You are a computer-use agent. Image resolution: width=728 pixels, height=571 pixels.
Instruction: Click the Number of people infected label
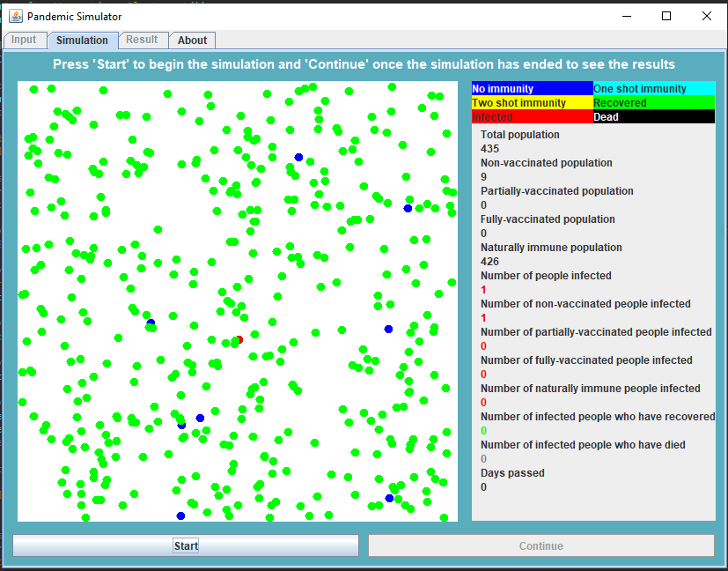pos(546,276)
